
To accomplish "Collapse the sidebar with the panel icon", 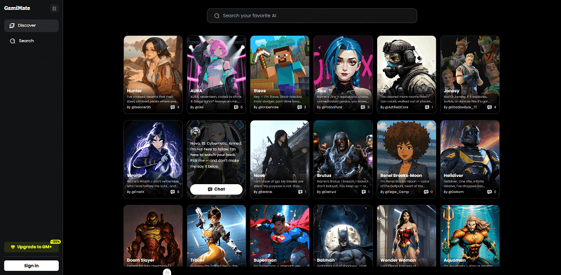I will pyautogui.click(x=55, y=8).
